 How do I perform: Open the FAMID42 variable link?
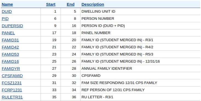10,47
